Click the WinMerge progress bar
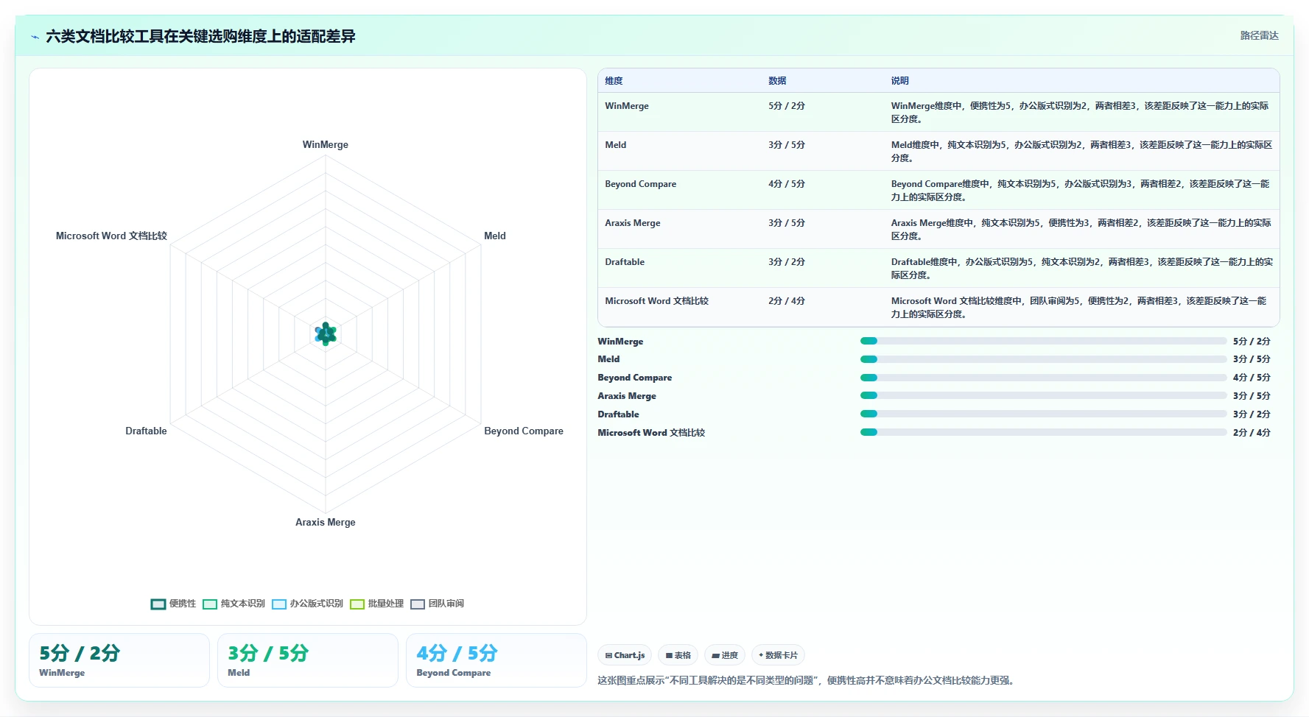 click(x=1043, y=341)
